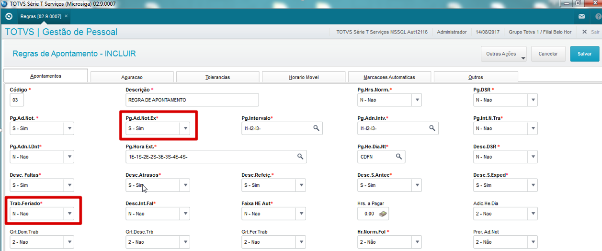Viewport: 602px width, 251px height.
Task: Open lookup magnifier for Pg.He.Dia.Nt
Action: (x=399, y=157)
